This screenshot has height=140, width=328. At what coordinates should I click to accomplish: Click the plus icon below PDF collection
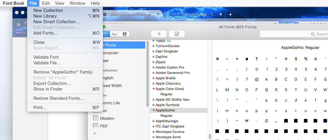point(95,133)
